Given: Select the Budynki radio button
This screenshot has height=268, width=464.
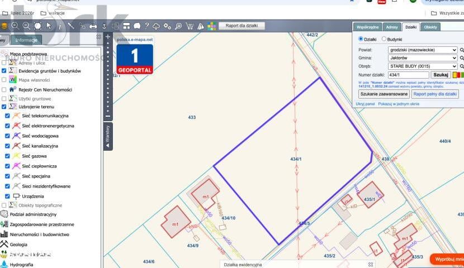Looking at the screenshot, I should pos(384,39).
